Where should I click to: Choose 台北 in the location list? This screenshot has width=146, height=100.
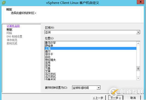click(90, 57)
